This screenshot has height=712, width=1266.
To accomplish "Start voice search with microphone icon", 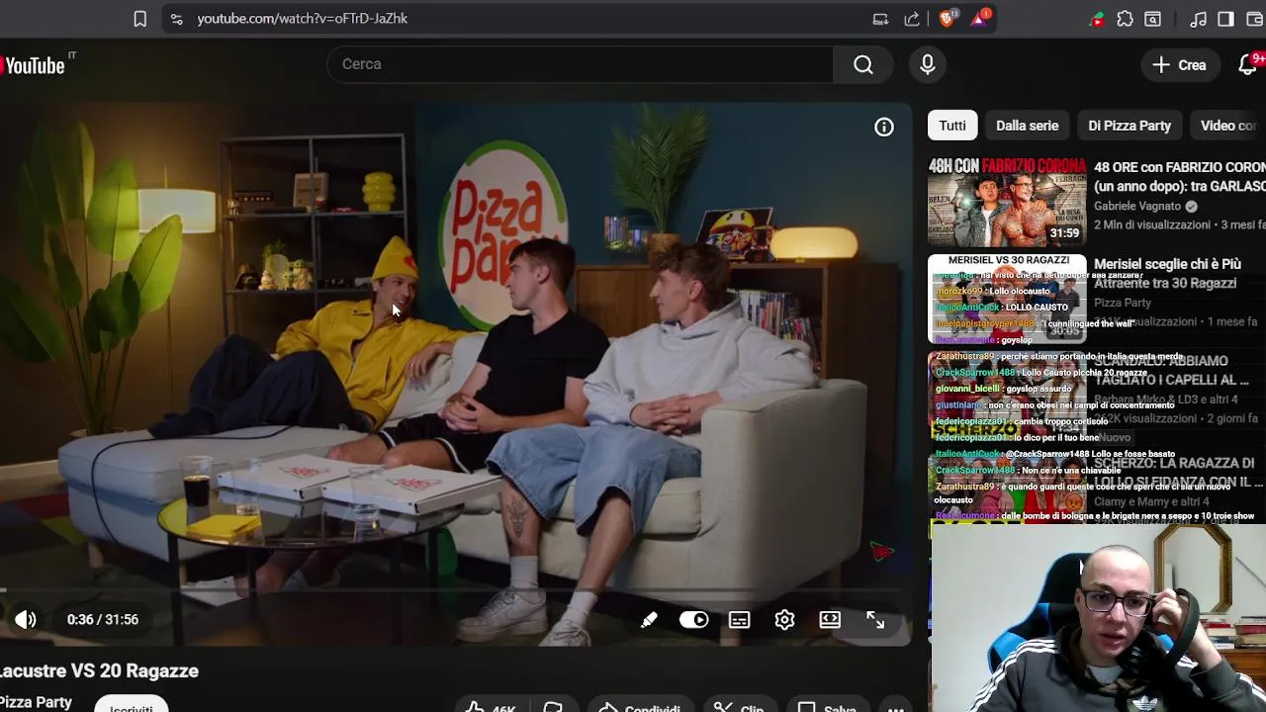I will [927, 64].
